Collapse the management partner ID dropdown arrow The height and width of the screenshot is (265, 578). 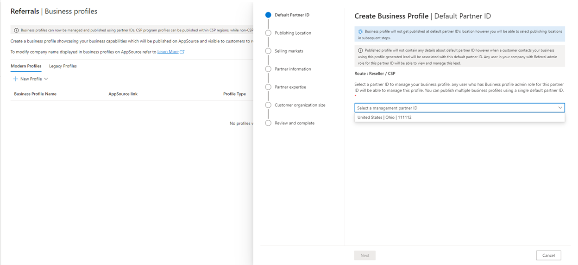coord(560,108)
